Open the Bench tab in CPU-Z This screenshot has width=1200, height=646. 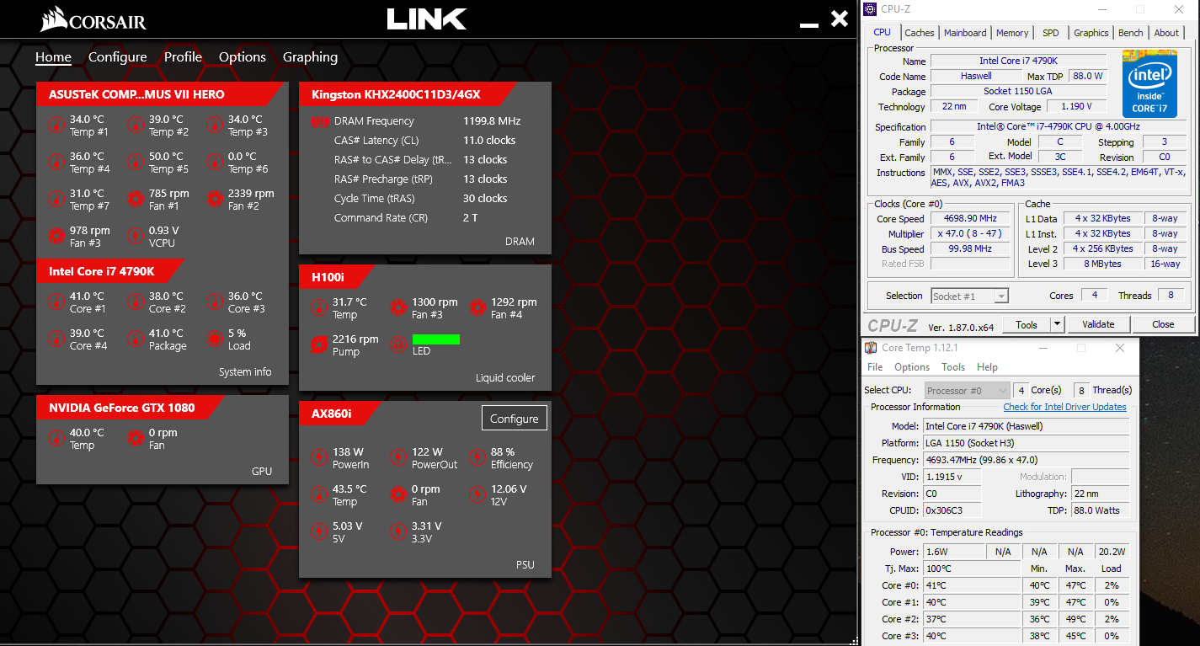(x=1131, y=33)
